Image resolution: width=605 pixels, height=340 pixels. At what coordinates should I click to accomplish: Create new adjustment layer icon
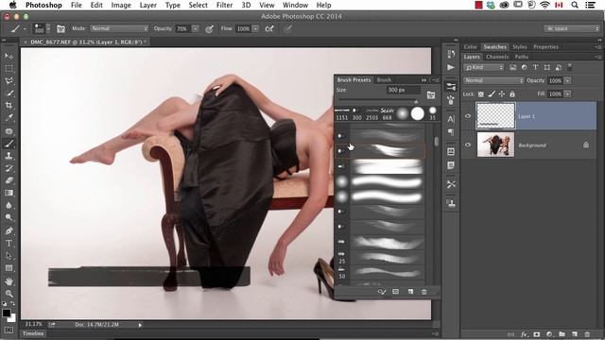pyautogui.click(x=549, y=334)
